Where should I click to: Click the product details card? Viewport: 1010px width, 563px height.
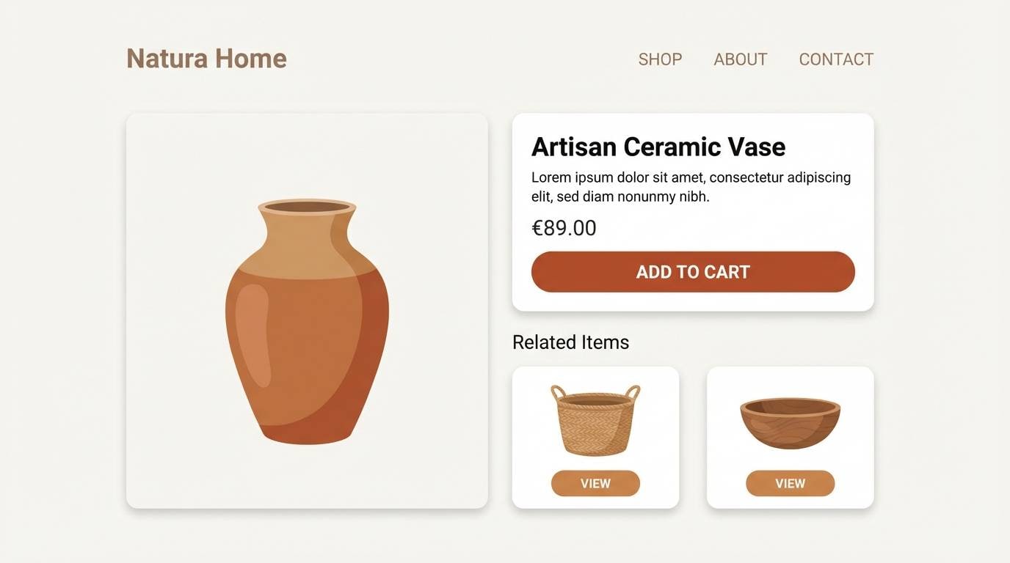(692, 211)
